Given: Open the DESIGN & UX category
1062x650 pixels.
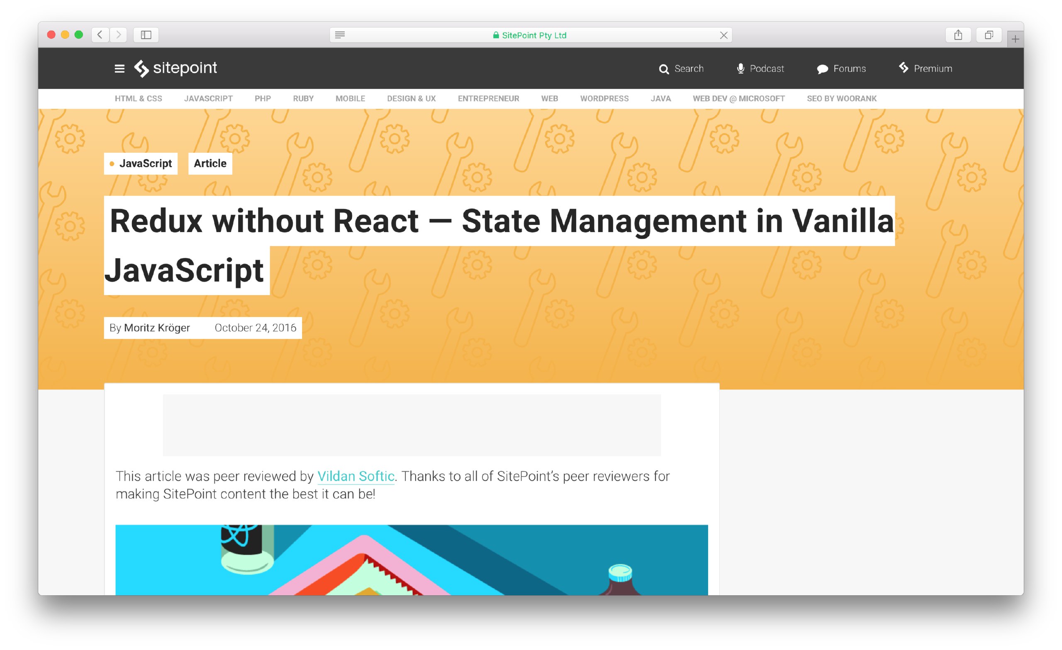Looking at the screenshot, I should pyautogui.click(x=411, y=99).
